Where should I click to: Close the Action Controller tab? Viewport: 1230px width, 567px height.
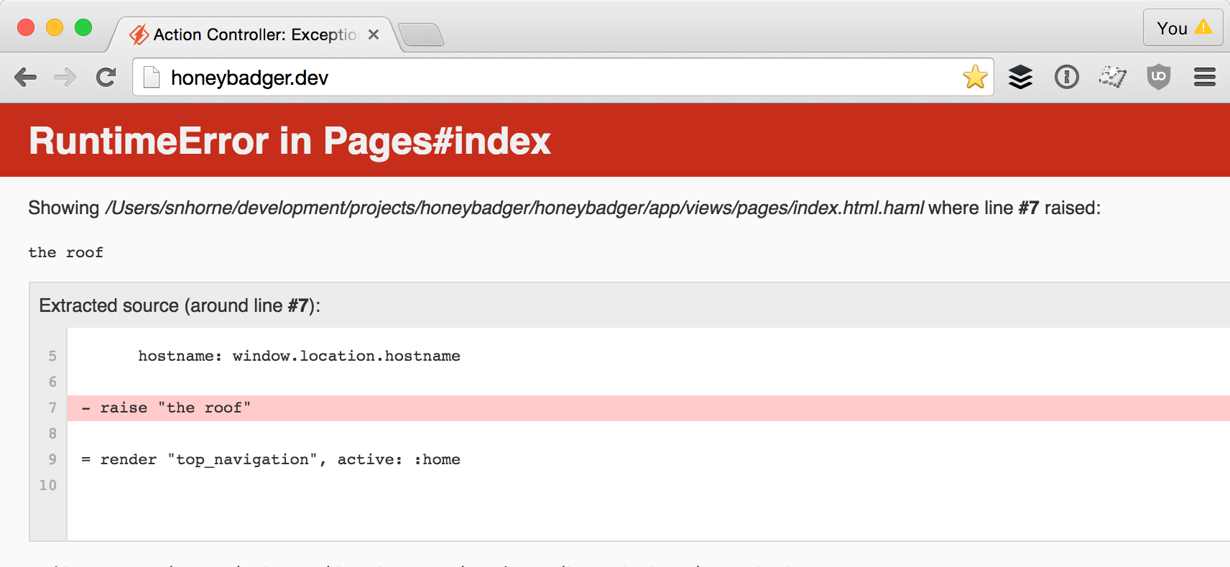(374, 34)
